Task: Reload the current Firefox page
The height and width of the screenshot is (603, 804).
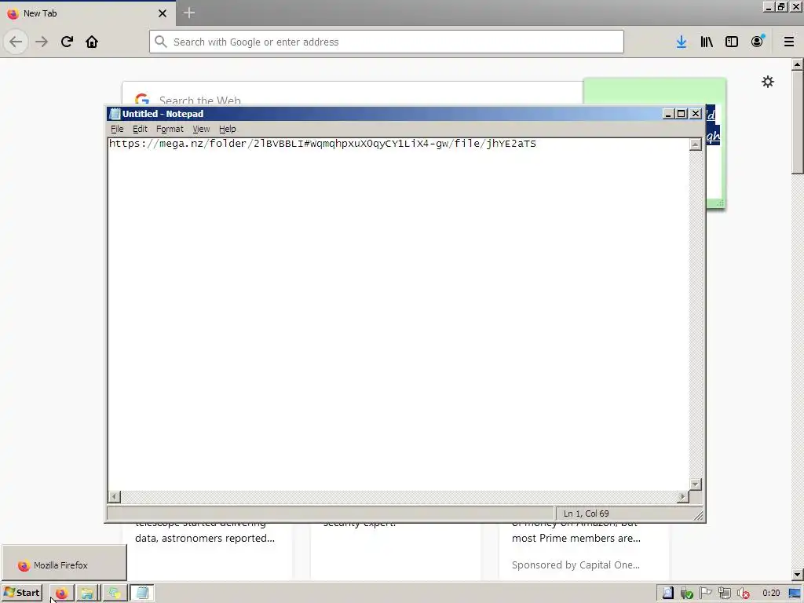Action: click(x=67, y=42)
